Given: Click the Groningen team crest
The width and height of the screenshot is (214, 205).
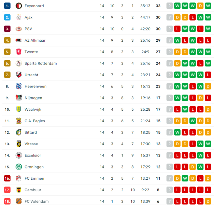Looking at the screenshot, I should 18,167.
